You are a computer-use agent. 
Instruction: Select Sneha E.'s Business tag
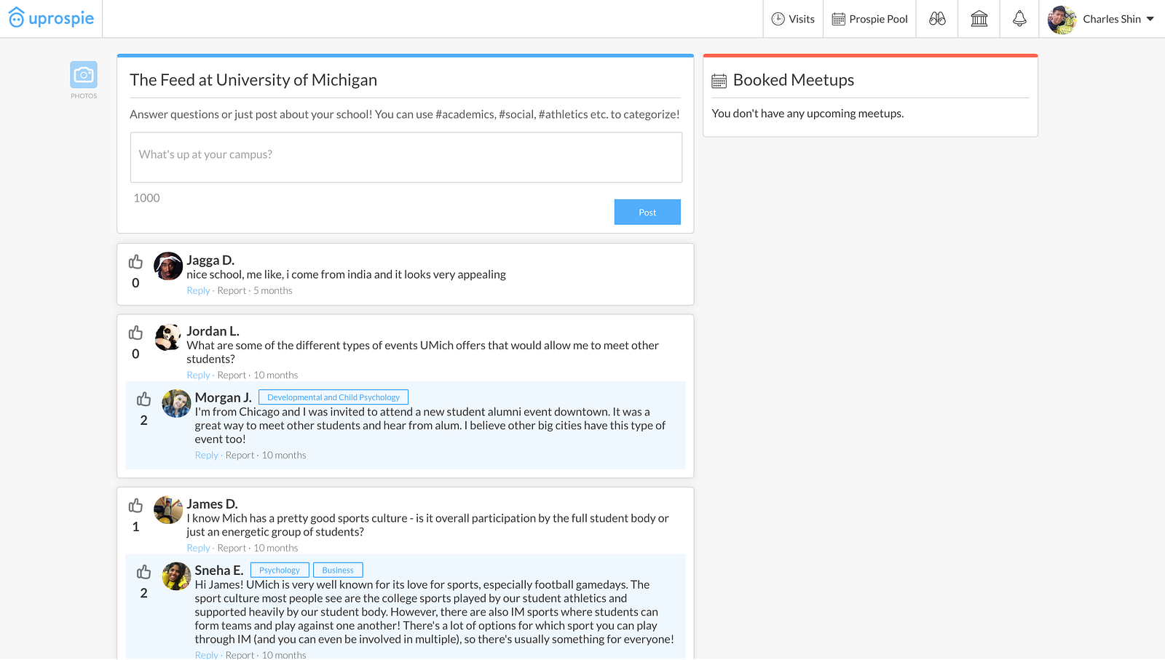click(x=338, y=570)
